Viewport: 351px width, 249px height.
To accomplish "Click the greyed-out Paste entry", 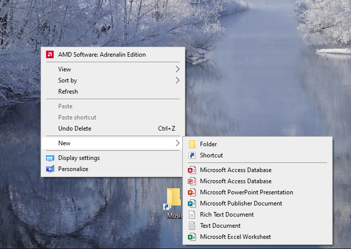I will [x=65, y=106].
